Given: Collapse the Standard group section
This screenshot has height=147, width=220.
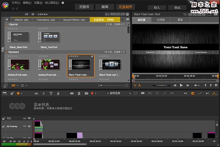Looking at the screenshot, I should coord(6,52).
